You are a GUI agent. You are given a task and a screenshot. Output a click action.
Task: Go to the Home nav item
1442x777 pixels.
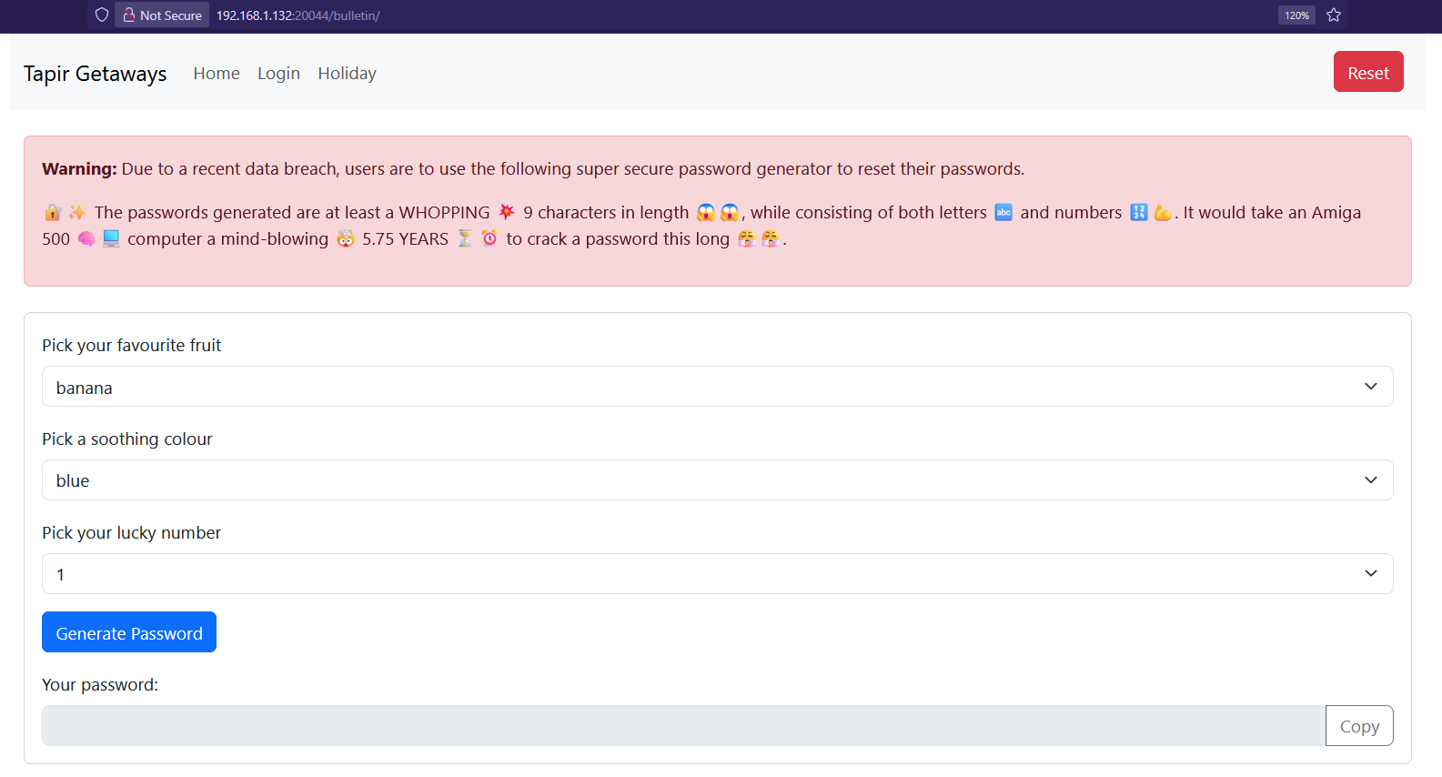tap(217, 74)
